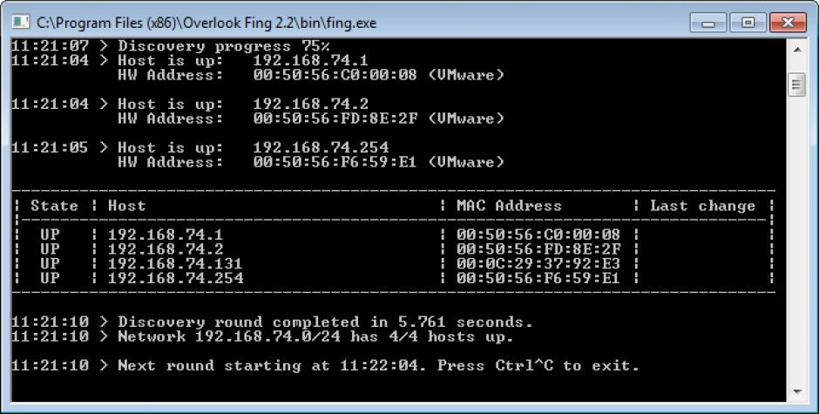Click the window title text fing.exe
Viewport: 819px width, 414px height.
206,23
